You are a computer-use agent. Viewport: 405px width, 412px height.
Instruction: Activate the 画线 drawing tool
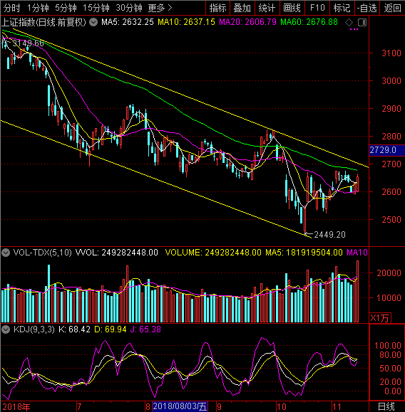tap(292, 8)
